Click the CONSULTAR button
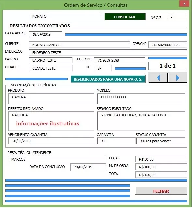The height and width of the screenshot is (208, 192). tap(125, 17)
